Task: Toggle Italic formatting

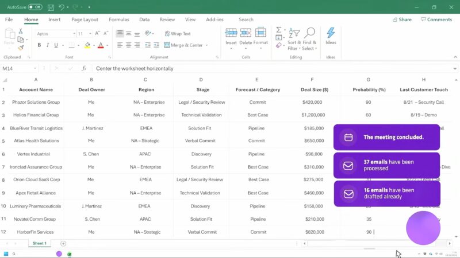Action: (x=48, y=45)
